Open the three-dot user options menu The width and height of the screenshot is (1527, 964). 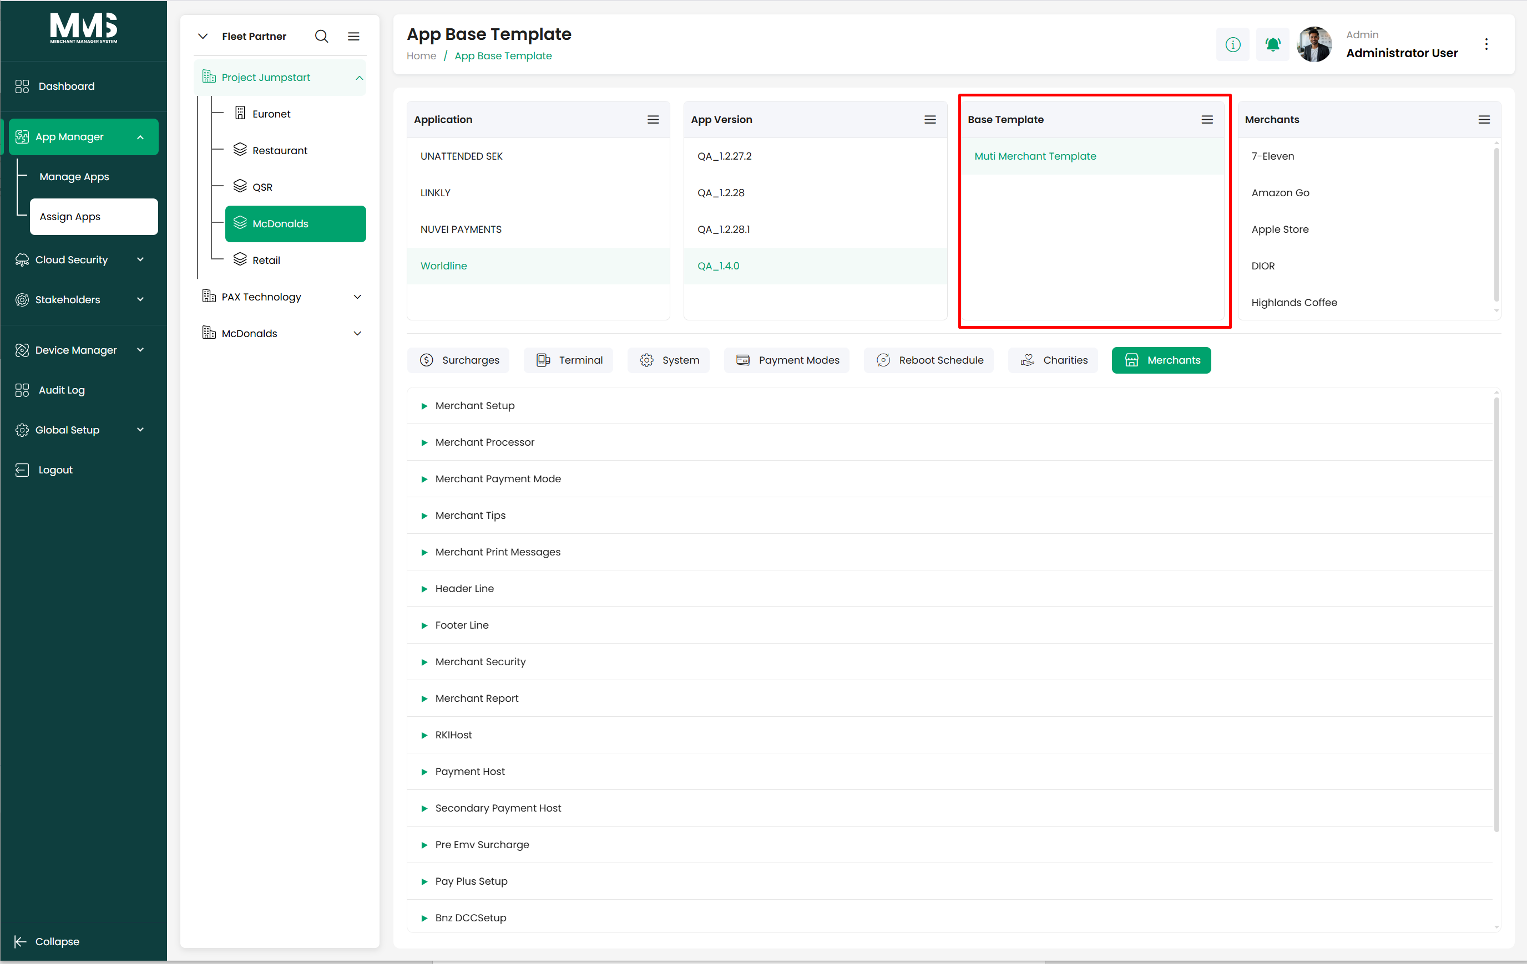[1486, 44]
